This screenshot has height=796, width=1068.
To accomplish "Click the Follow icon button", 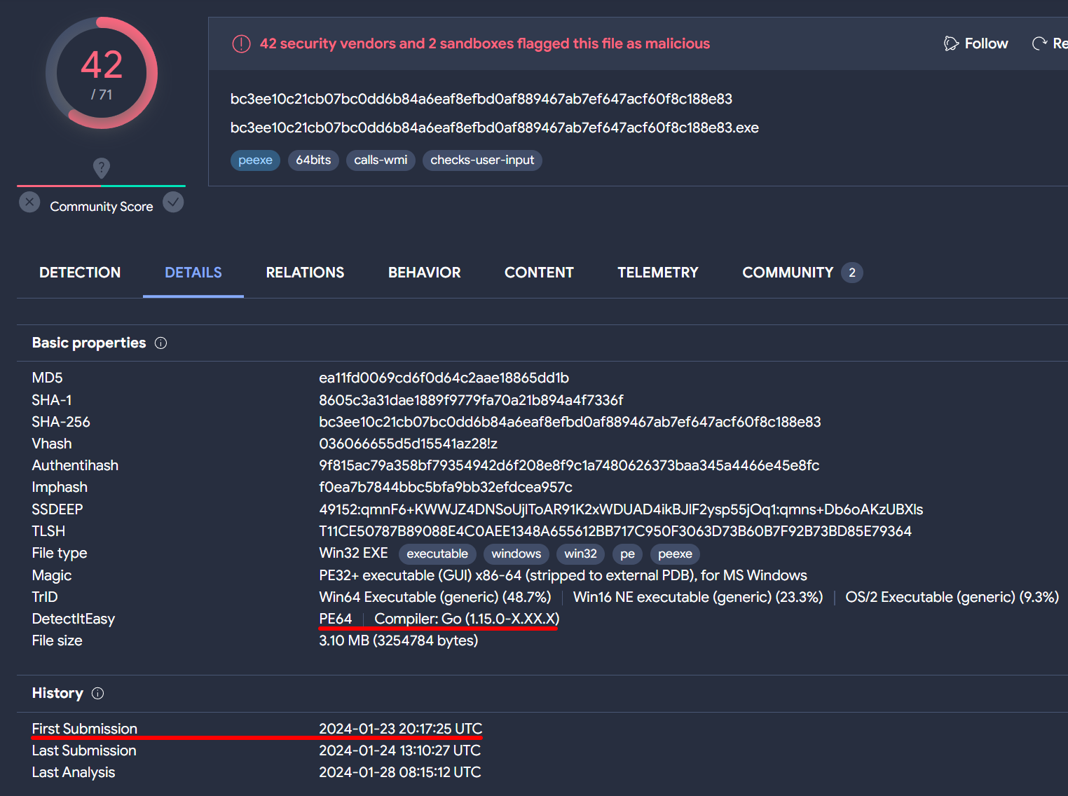I will click(951, 43).
